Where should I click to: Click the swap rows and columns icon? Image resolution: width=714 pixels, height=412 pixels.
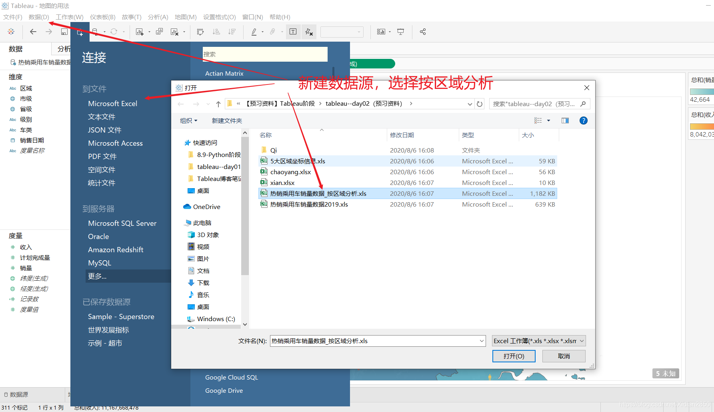(200, 32)
